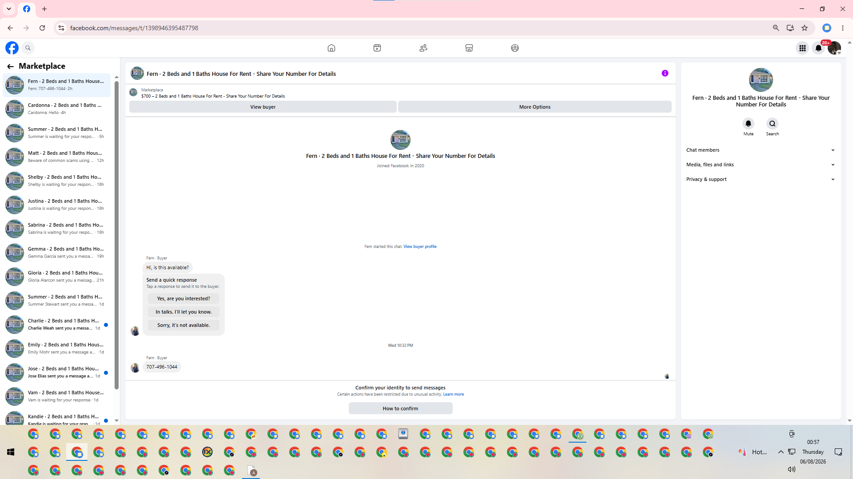Click the How to confirm button
The image size is (853, 479).
click(401, 408)
